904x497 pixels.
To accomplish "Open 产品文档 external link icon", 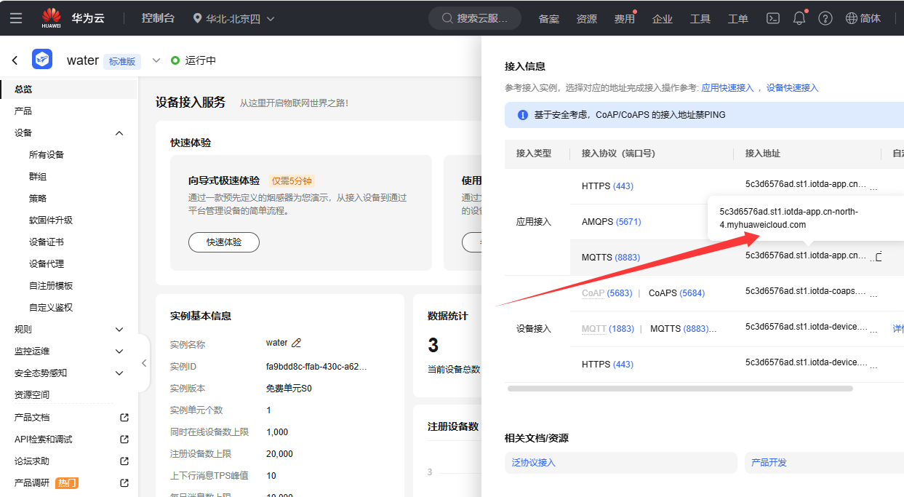I will [x=124, y=417].
